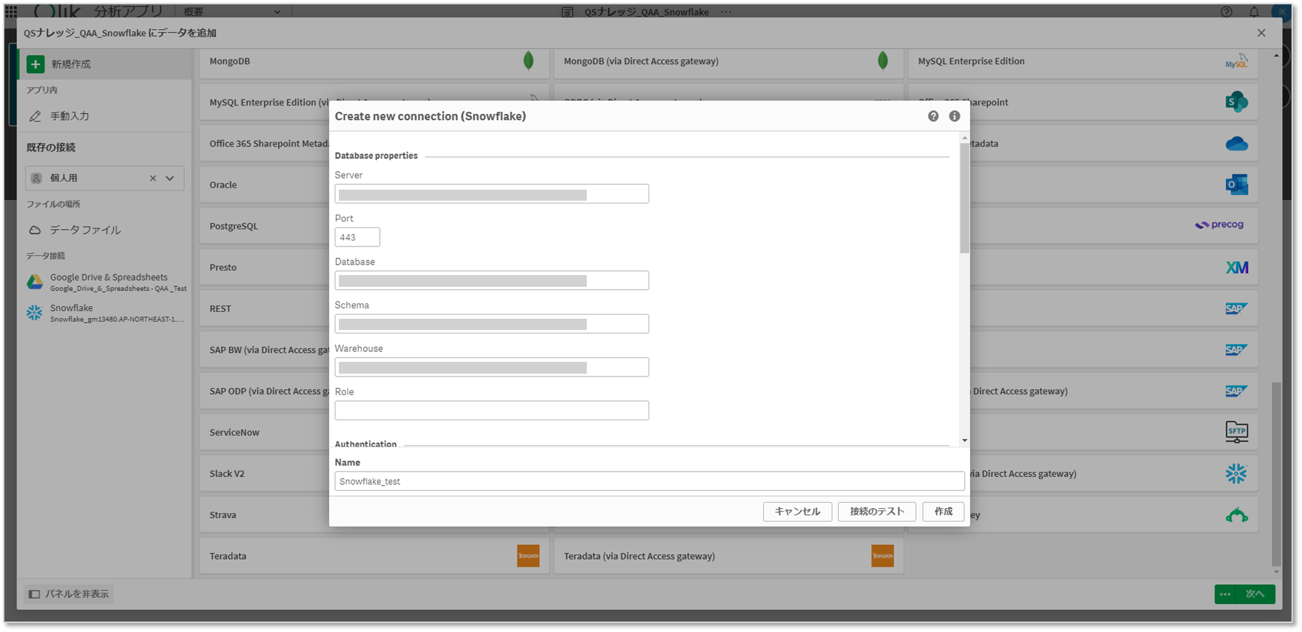Click the green 次へ button

click(x=1254, y=594)
